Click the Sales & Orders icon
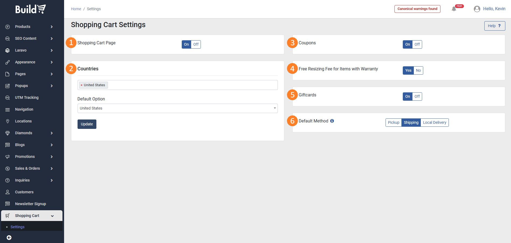The width and height of the screenshot is (511, 243). pos(8,168)
